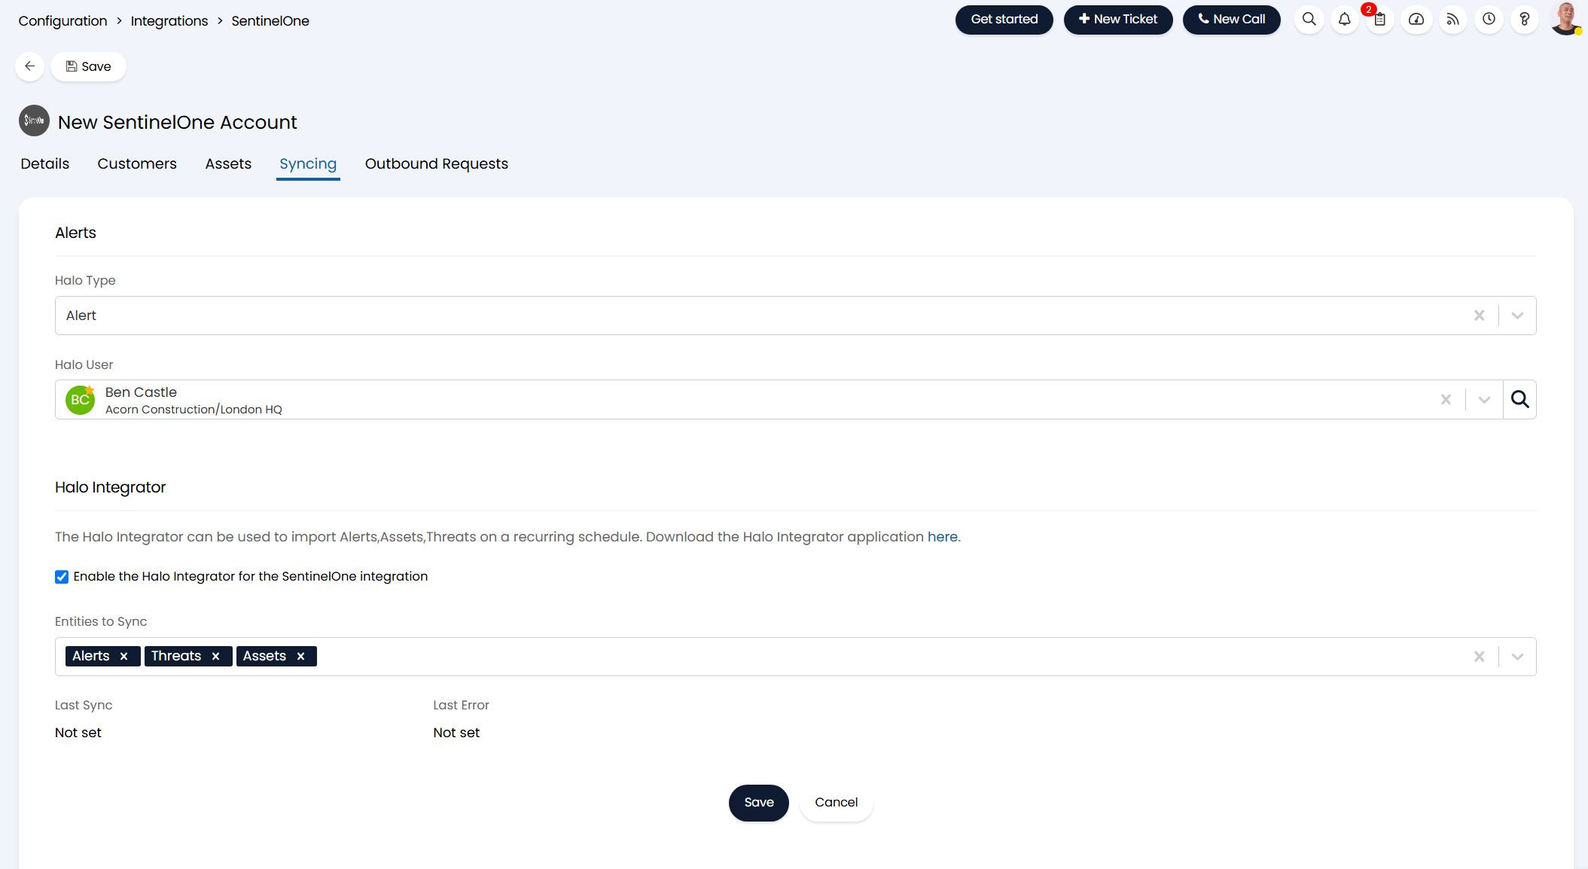This screenshot has width=1588, height=869.
Task: Click the SentinelOne logo icon
Action: (x=34, y=120)
